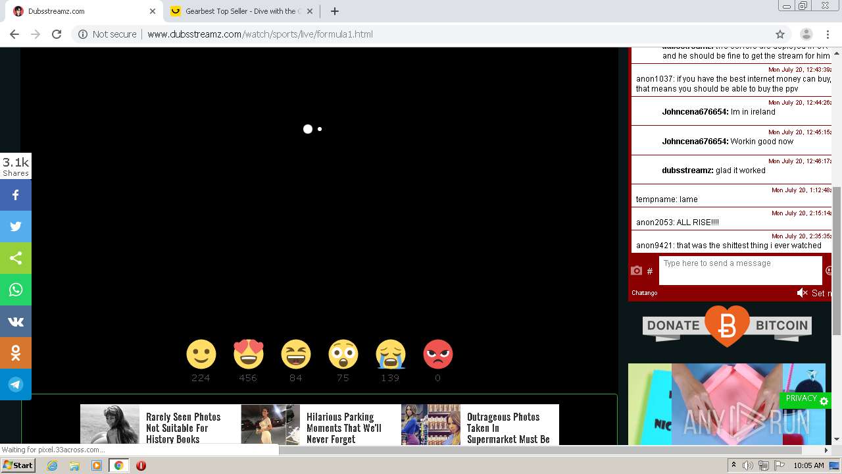Image resolution: width=842 pixels, height=474 pixels.
Task: Share the page via Telegram
Action: [x=16, y=384]
